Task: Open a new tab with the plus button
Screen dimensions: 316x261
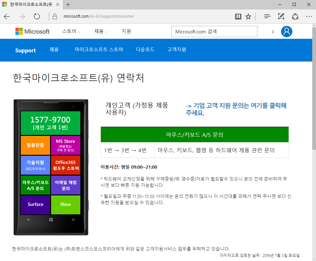Action: click(x=68, y=4)
